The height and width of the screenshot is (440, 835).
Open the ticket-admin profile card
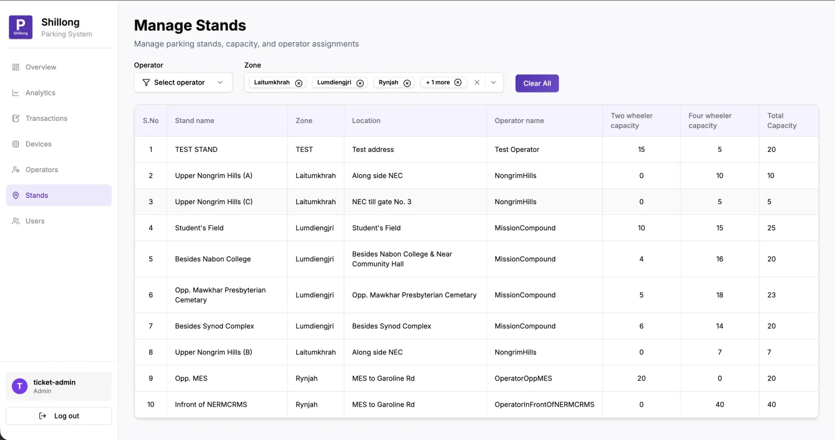(x=58, y=386)
